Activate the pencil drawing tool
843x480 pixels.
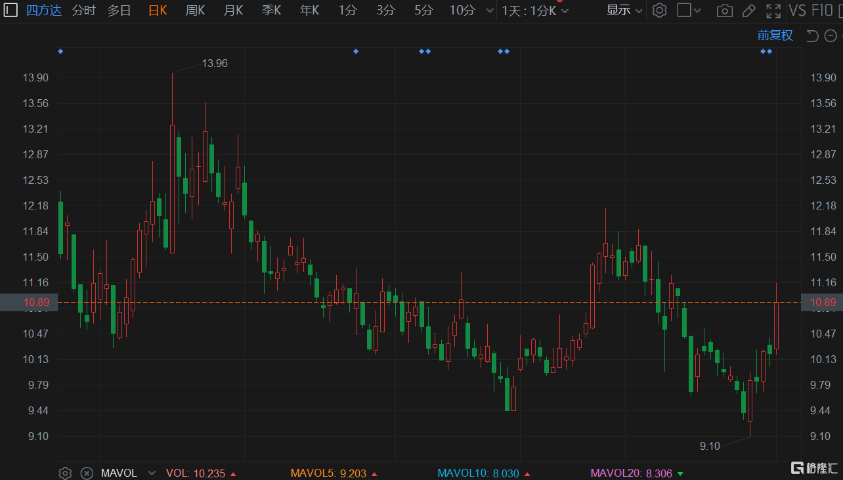pos(748,11)
